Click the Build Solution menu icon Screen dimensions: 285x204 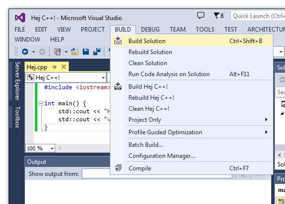point(118,41)
